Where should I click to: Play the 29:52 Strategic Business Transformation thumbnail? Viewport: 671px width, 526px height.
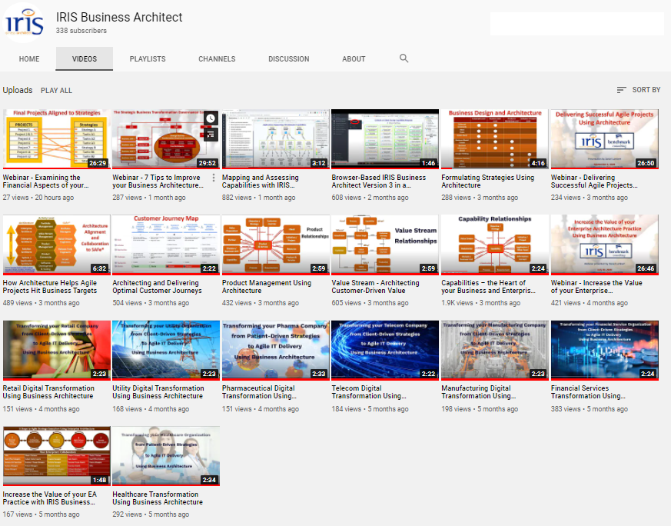pos(166,138)
